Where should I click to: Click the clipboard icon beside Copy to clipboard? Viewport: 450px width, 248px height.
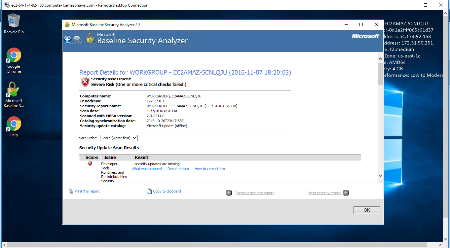[149, 191]
